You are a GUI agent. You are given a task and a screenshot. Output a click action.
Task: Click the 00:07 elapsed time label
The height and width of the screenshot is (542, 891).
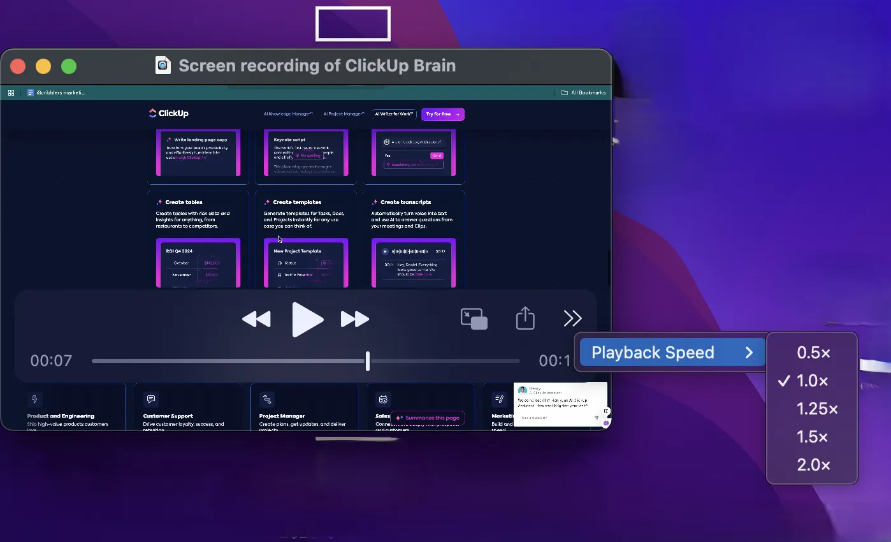51,361
